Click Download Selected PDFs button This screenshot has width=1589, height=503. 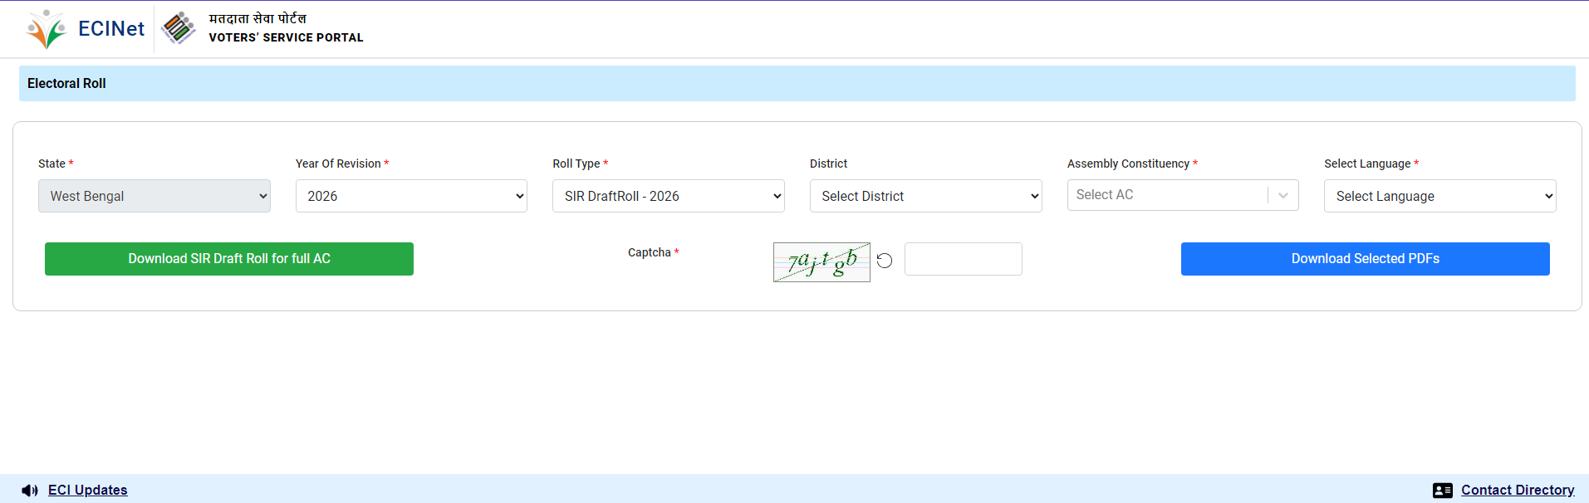[1365, 259]
